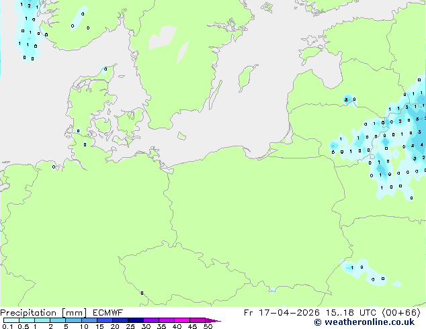Open the weatheronline.co.uk copyright link

364,322
